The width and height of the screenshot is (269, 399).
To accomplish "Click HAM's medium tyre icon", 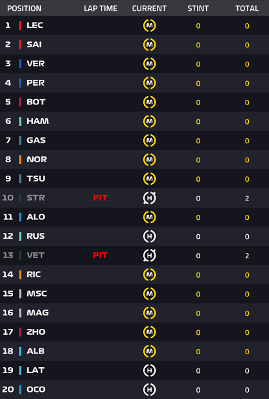I will point(150,121).
